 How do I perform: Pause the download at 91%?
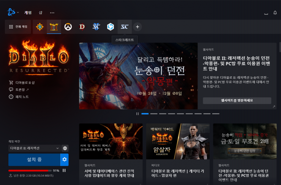coord(64,171)
